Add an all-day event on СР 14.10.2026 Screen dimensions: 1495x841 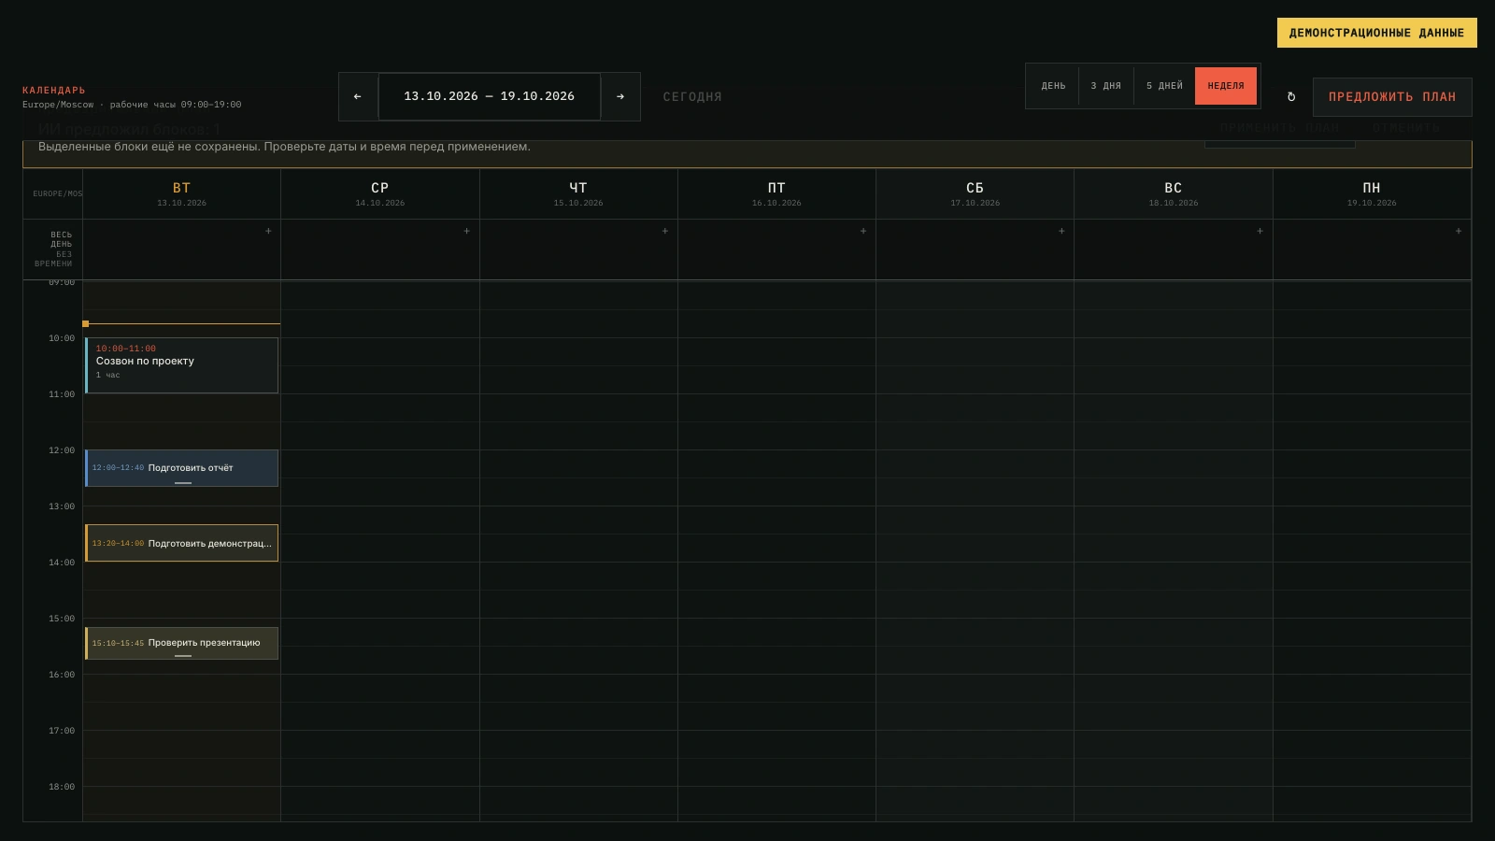(x=467, y=231)
